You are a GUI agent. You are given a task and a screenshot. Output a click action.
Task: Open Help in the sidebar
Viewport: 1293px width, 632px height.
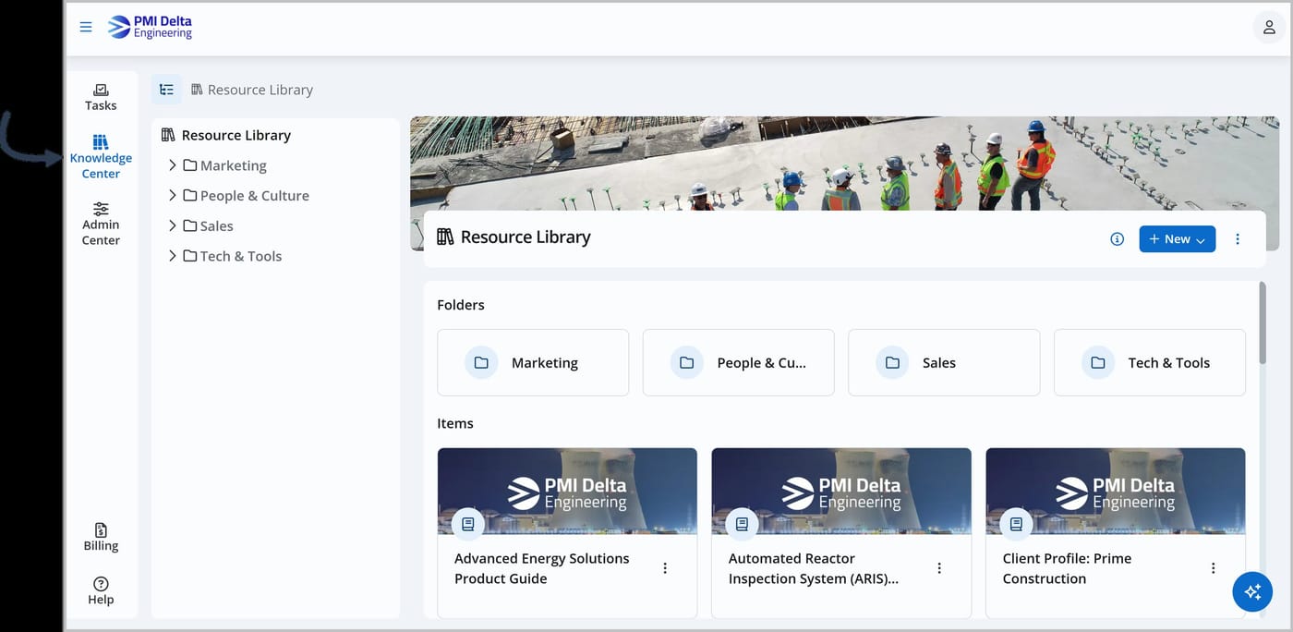pyautogui.click(x=101, y=591)
